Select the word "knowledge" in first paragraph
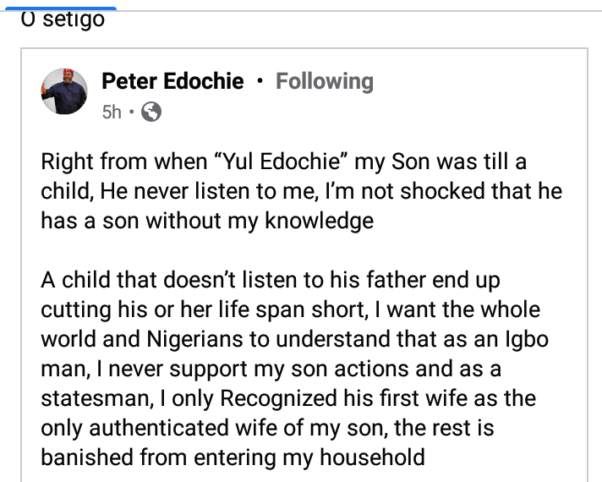This screenshot has height=482, width=602. tap(319, 222)
